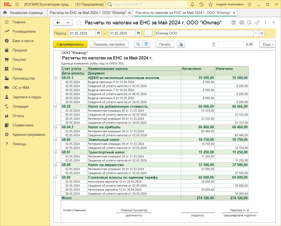Open the organization dropdown list
This screenshot has width=281, height=226.
[x=256, y=33]
